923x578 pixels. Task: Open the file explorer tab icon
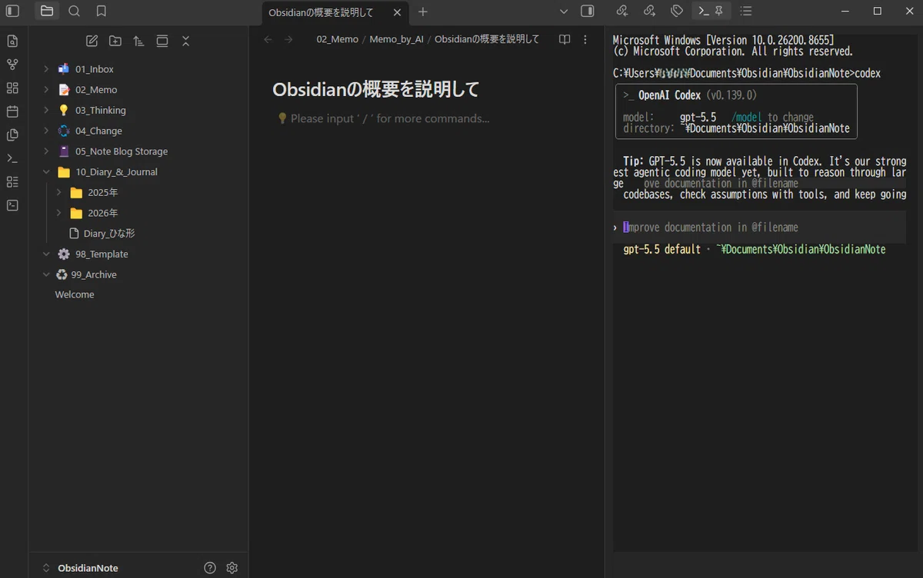47,12
